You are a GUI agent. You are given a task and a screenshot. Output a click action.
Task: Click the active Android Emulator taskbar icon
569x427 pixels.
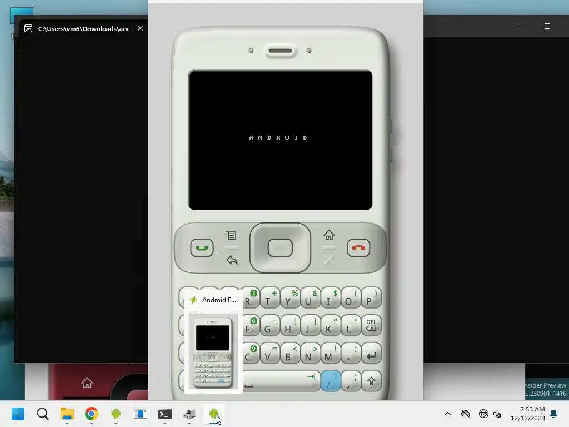214,414
